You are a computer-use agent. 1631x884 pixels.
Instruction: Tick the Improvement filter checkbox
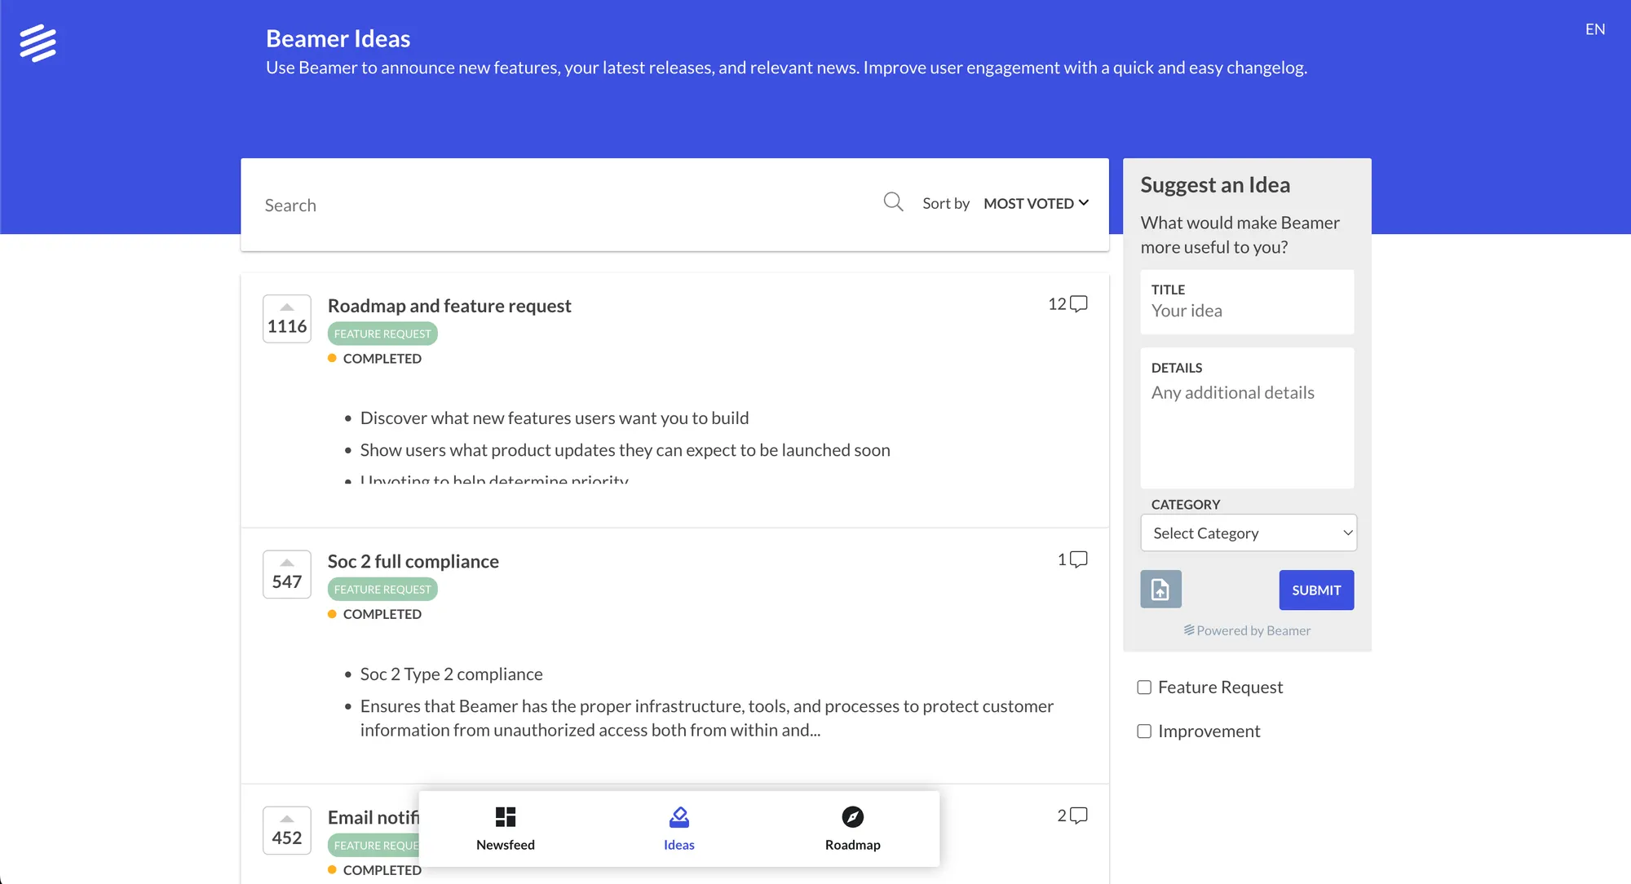tap(1144, 732)
